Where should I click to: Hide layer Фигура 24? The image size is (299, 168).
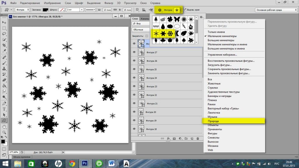134,78
